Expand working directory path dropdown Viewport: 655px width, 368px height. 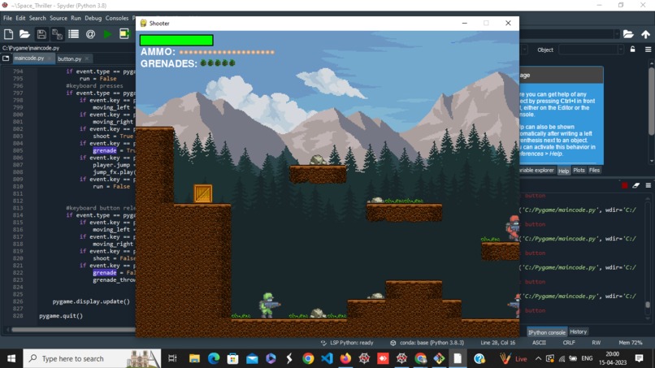617,34
